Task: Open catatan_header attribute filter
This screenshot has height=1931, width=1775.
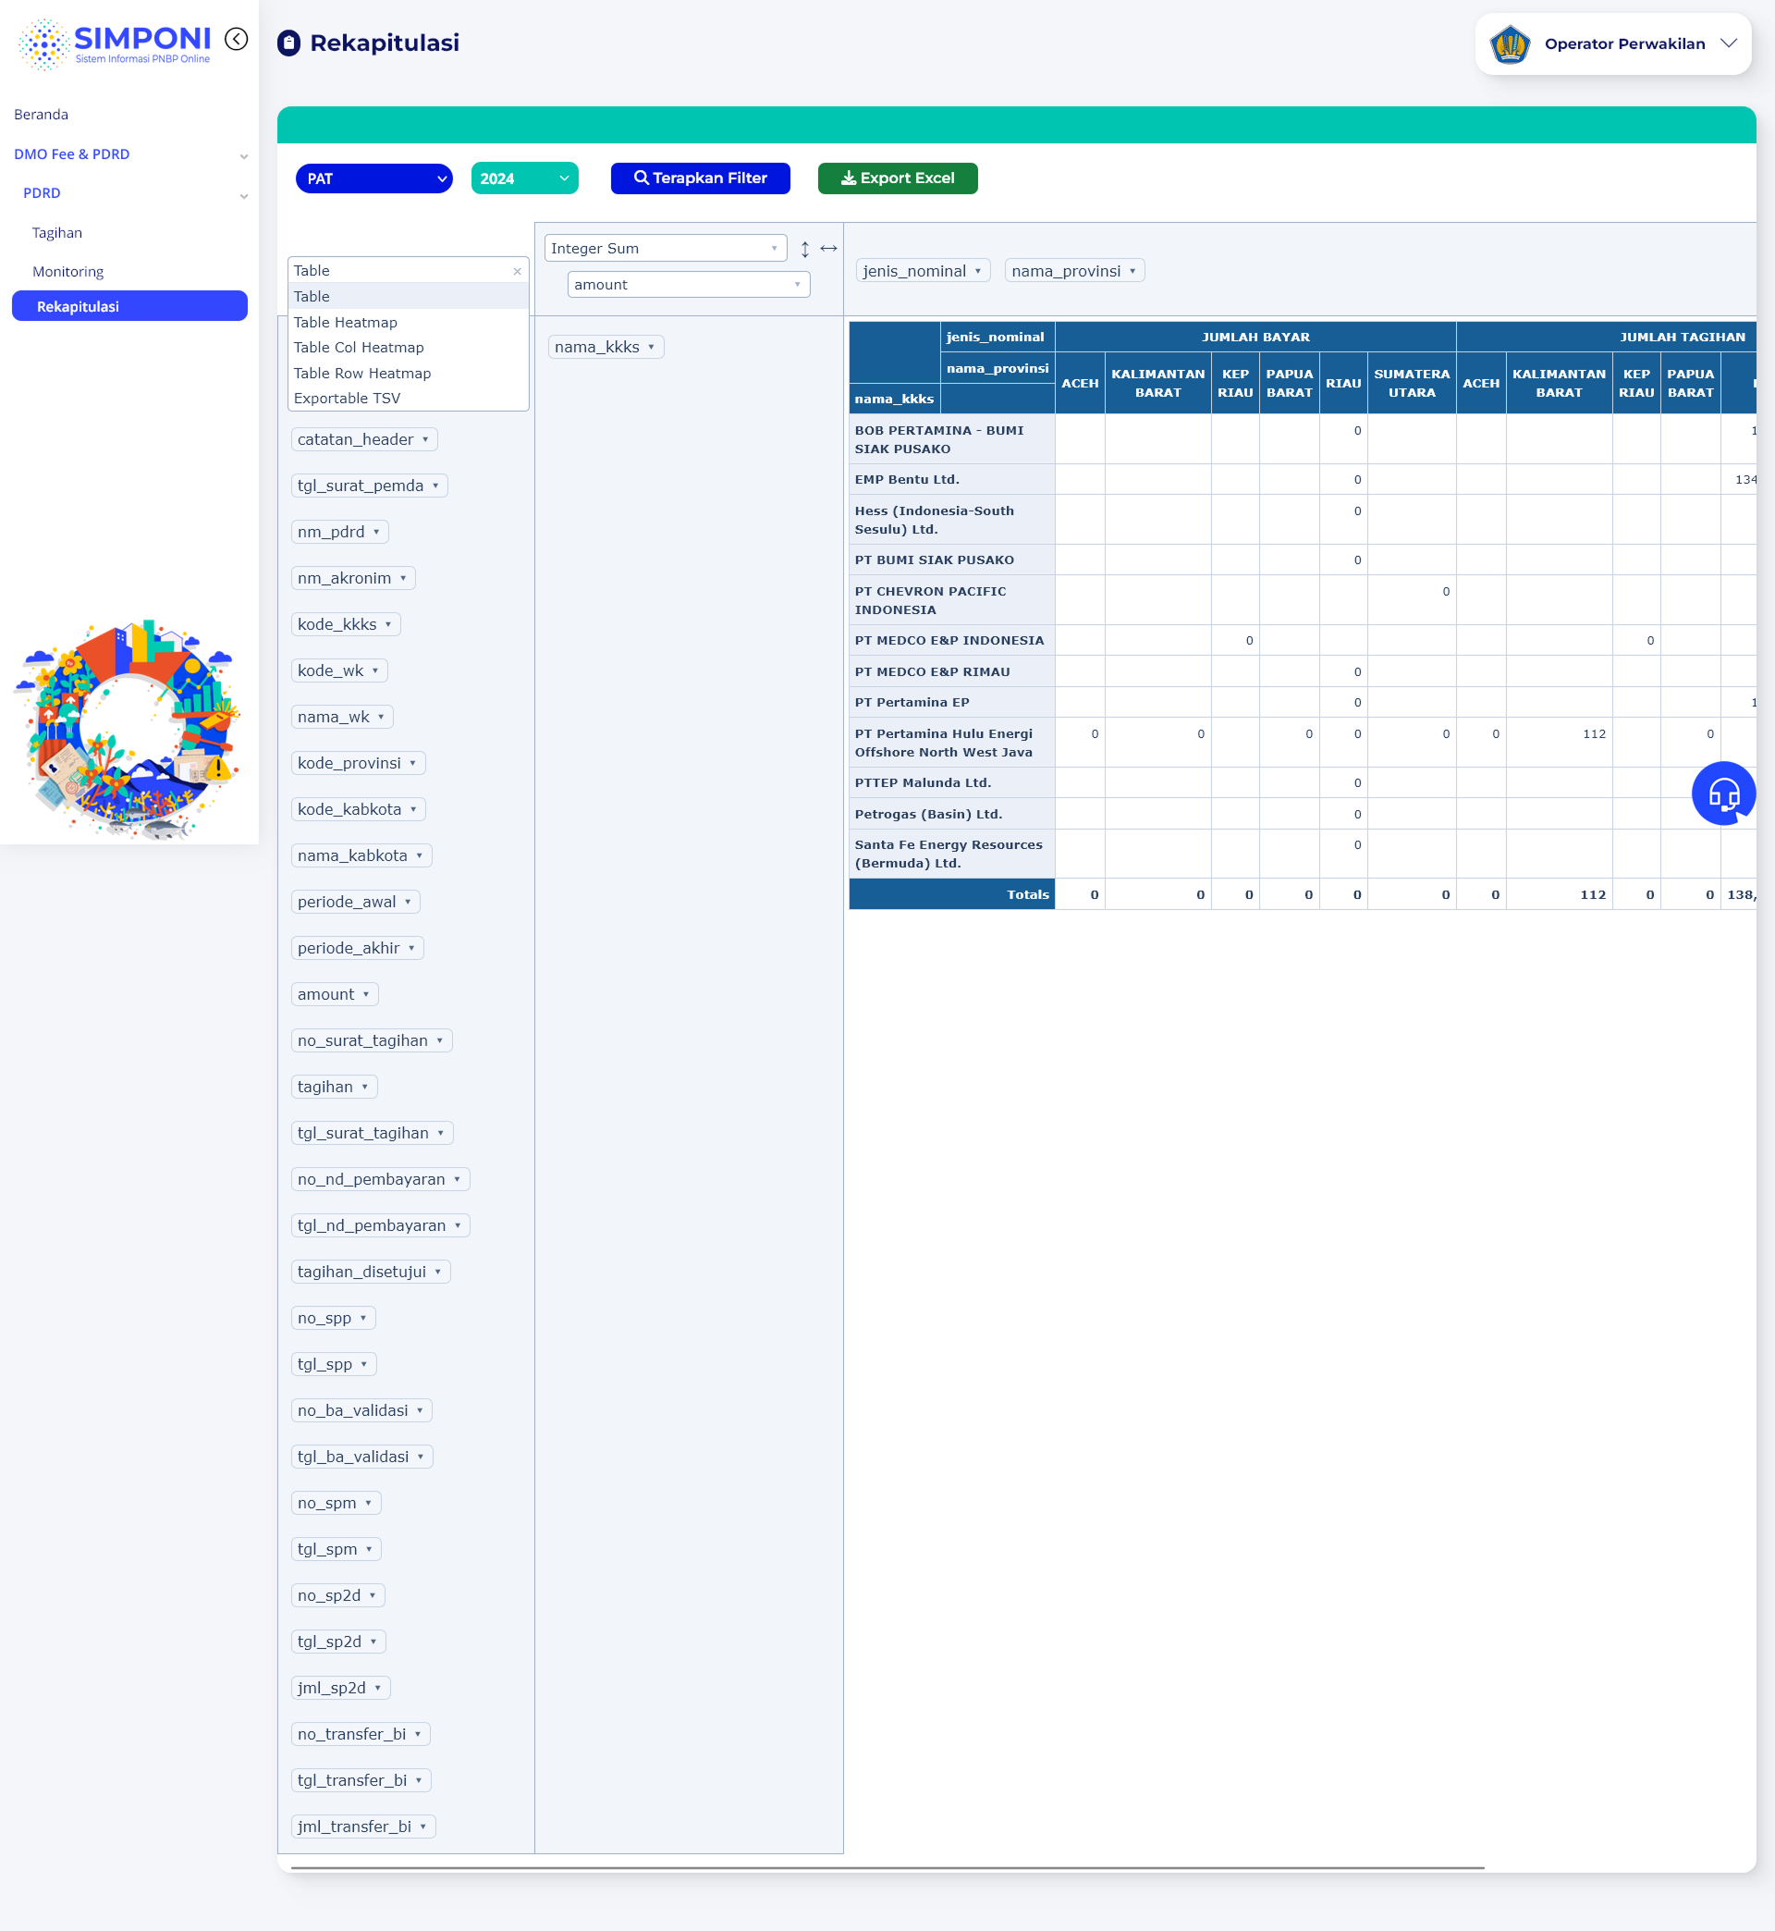Action: (x=425, y=440)
